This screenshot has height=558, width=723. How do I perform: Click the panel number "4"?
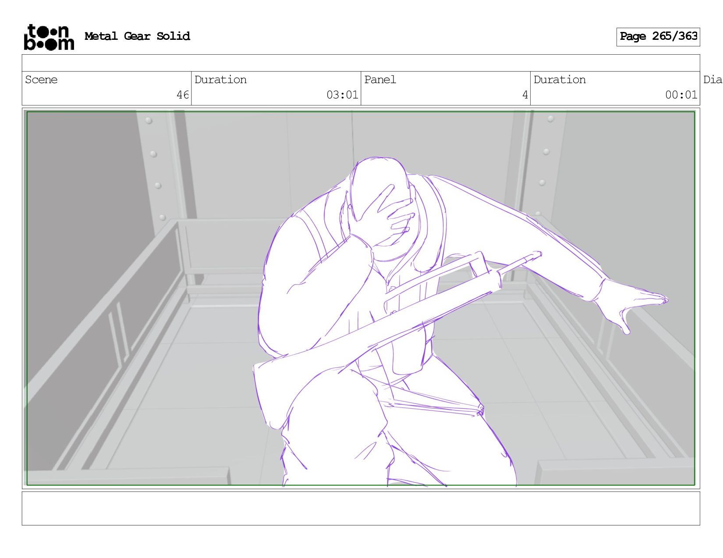[x=525, y=95]
